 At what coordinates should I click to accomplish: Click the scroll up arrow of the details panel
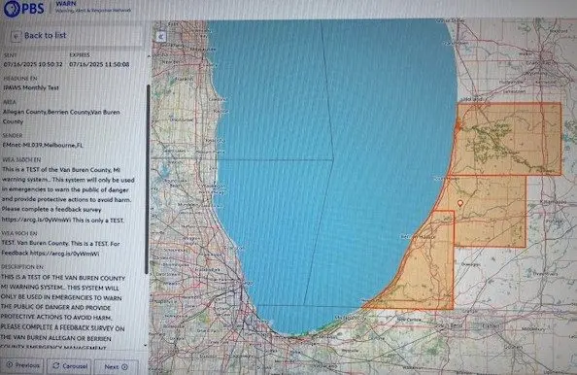148,56
